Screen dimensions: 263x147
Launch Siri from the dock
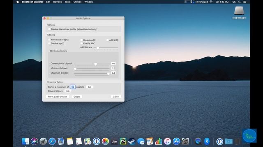click(x=35, y=141)
